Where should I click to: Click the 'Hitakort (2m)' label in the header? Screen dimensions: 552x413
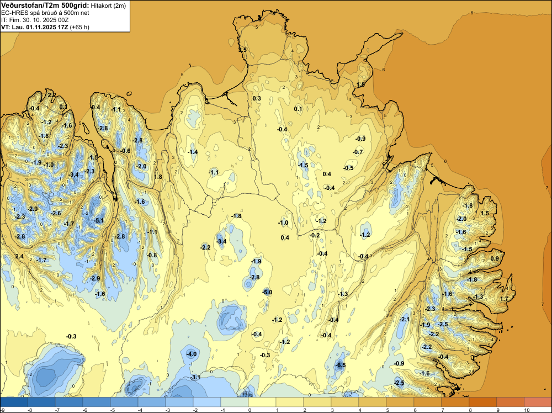click(108, 6)
